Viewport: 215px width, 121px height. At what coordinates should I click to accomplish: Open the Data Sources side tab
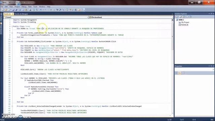(1, 28)
